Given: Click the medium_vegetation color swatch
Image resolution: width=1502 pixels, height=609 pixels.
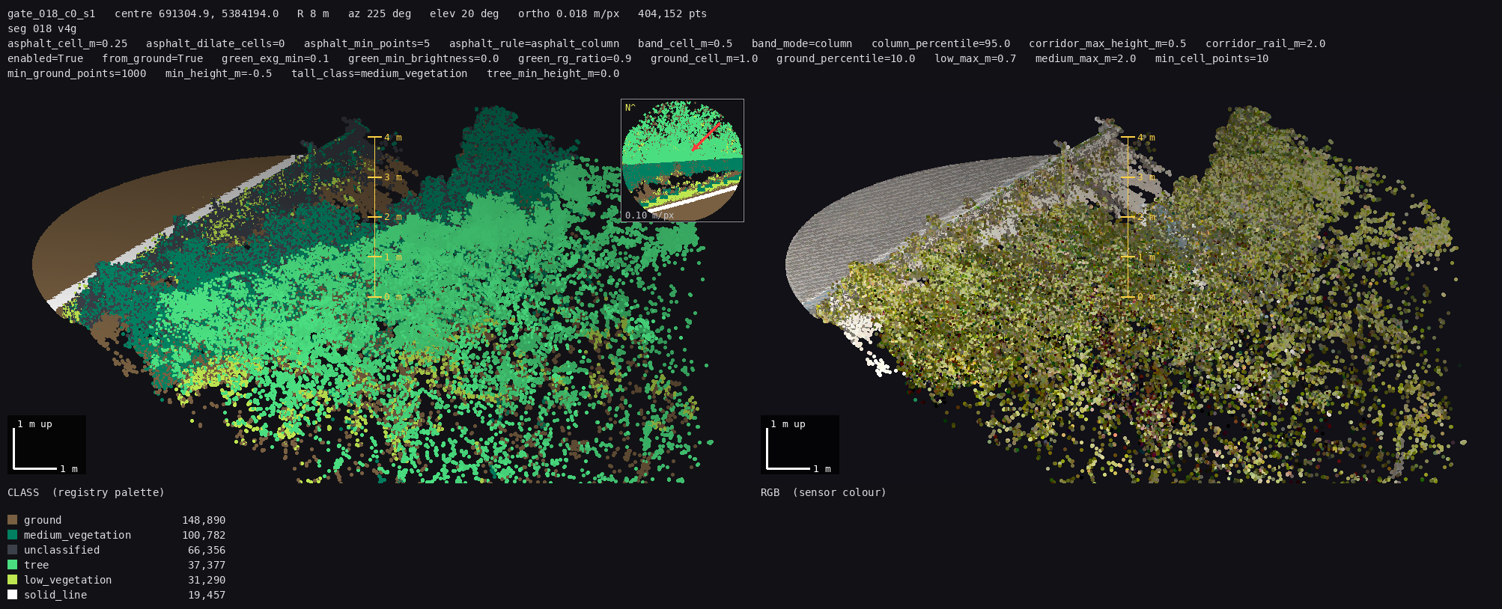Looking at the screenshot, I should coord(12,535).
